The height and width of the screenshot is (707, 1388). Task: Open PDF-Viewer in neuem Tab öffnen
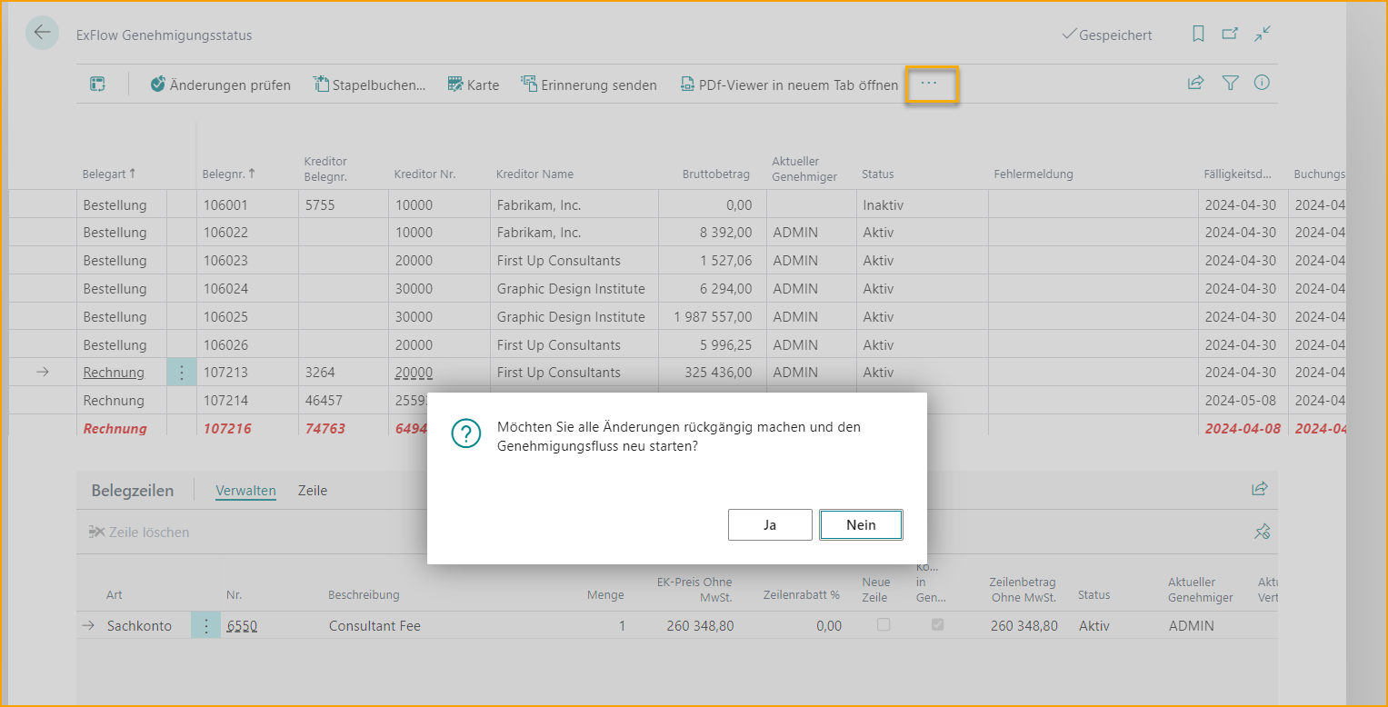789,85
